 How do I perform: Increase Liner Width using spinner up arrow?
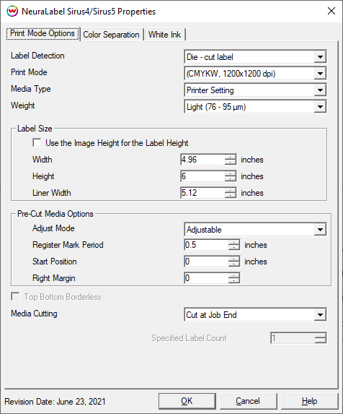[231, 190]
